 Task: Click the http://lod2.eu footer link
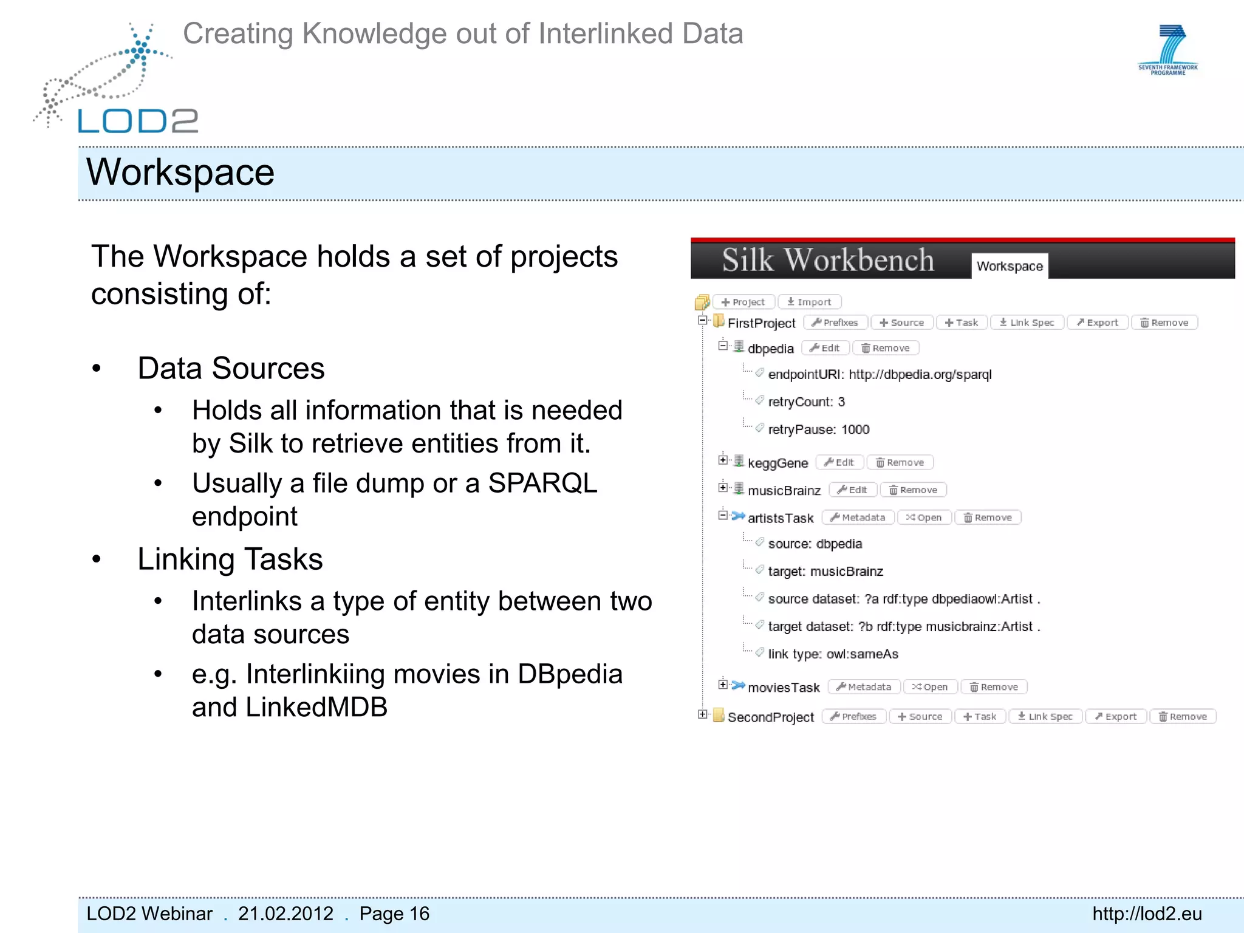(1147, 914)
